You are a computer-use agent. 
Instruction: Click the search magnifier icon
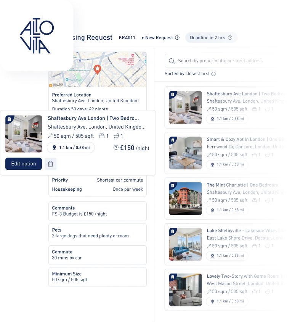click(x=172, y=61)
